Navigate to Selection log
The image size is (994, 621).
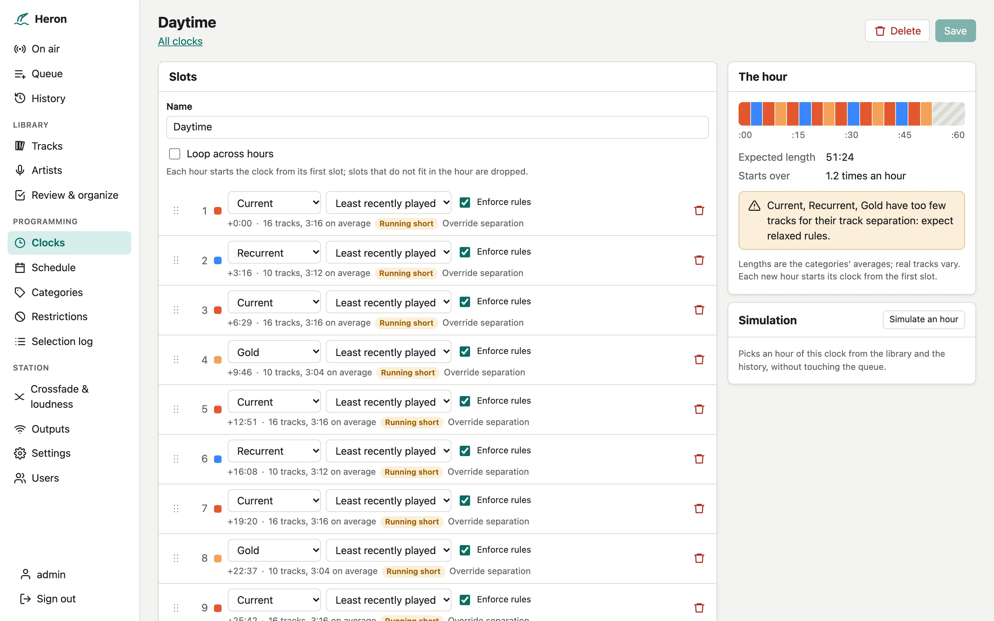(x=69, y=341)
